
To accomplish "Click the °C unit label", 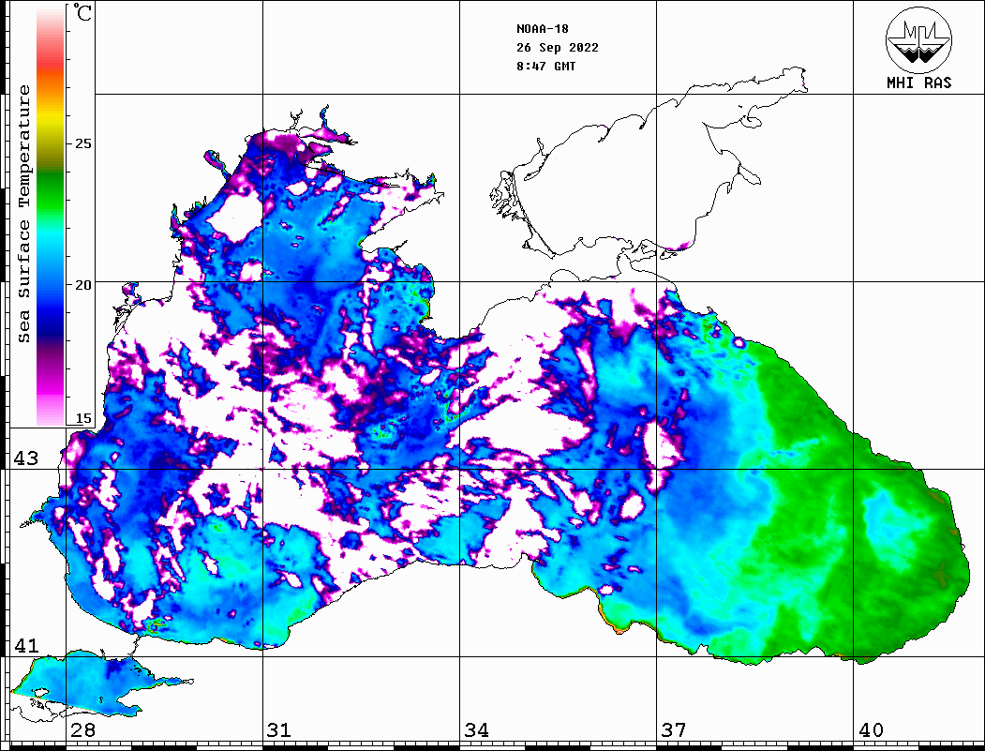I will (82, 12).
